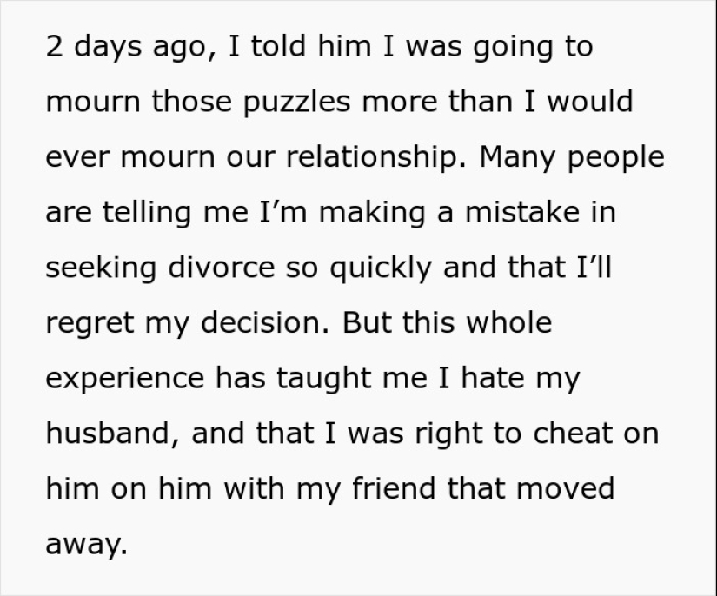Click the word "divorce"
Image resolution: width=717 pixels, height=596 pixels.
point(222,268)
